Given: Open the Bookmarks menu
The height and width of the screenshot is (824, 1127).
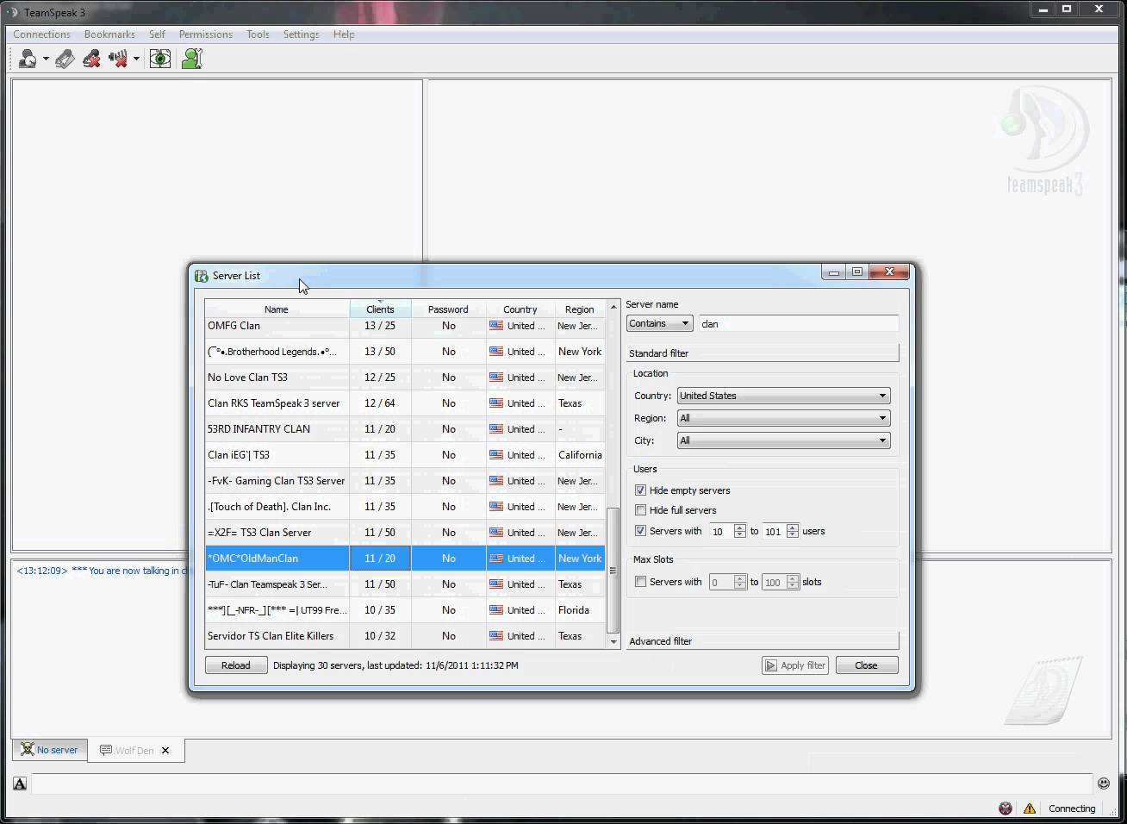Looking at the screenshot, I should (x=109, y=34).
